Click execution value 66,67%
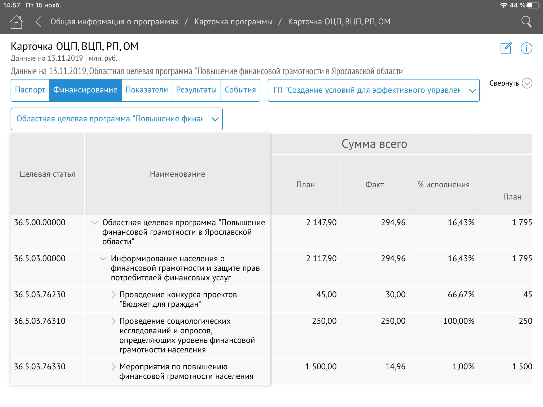This screenshot has width=543, height=407. pyautogui.click(x=461, y=295)
